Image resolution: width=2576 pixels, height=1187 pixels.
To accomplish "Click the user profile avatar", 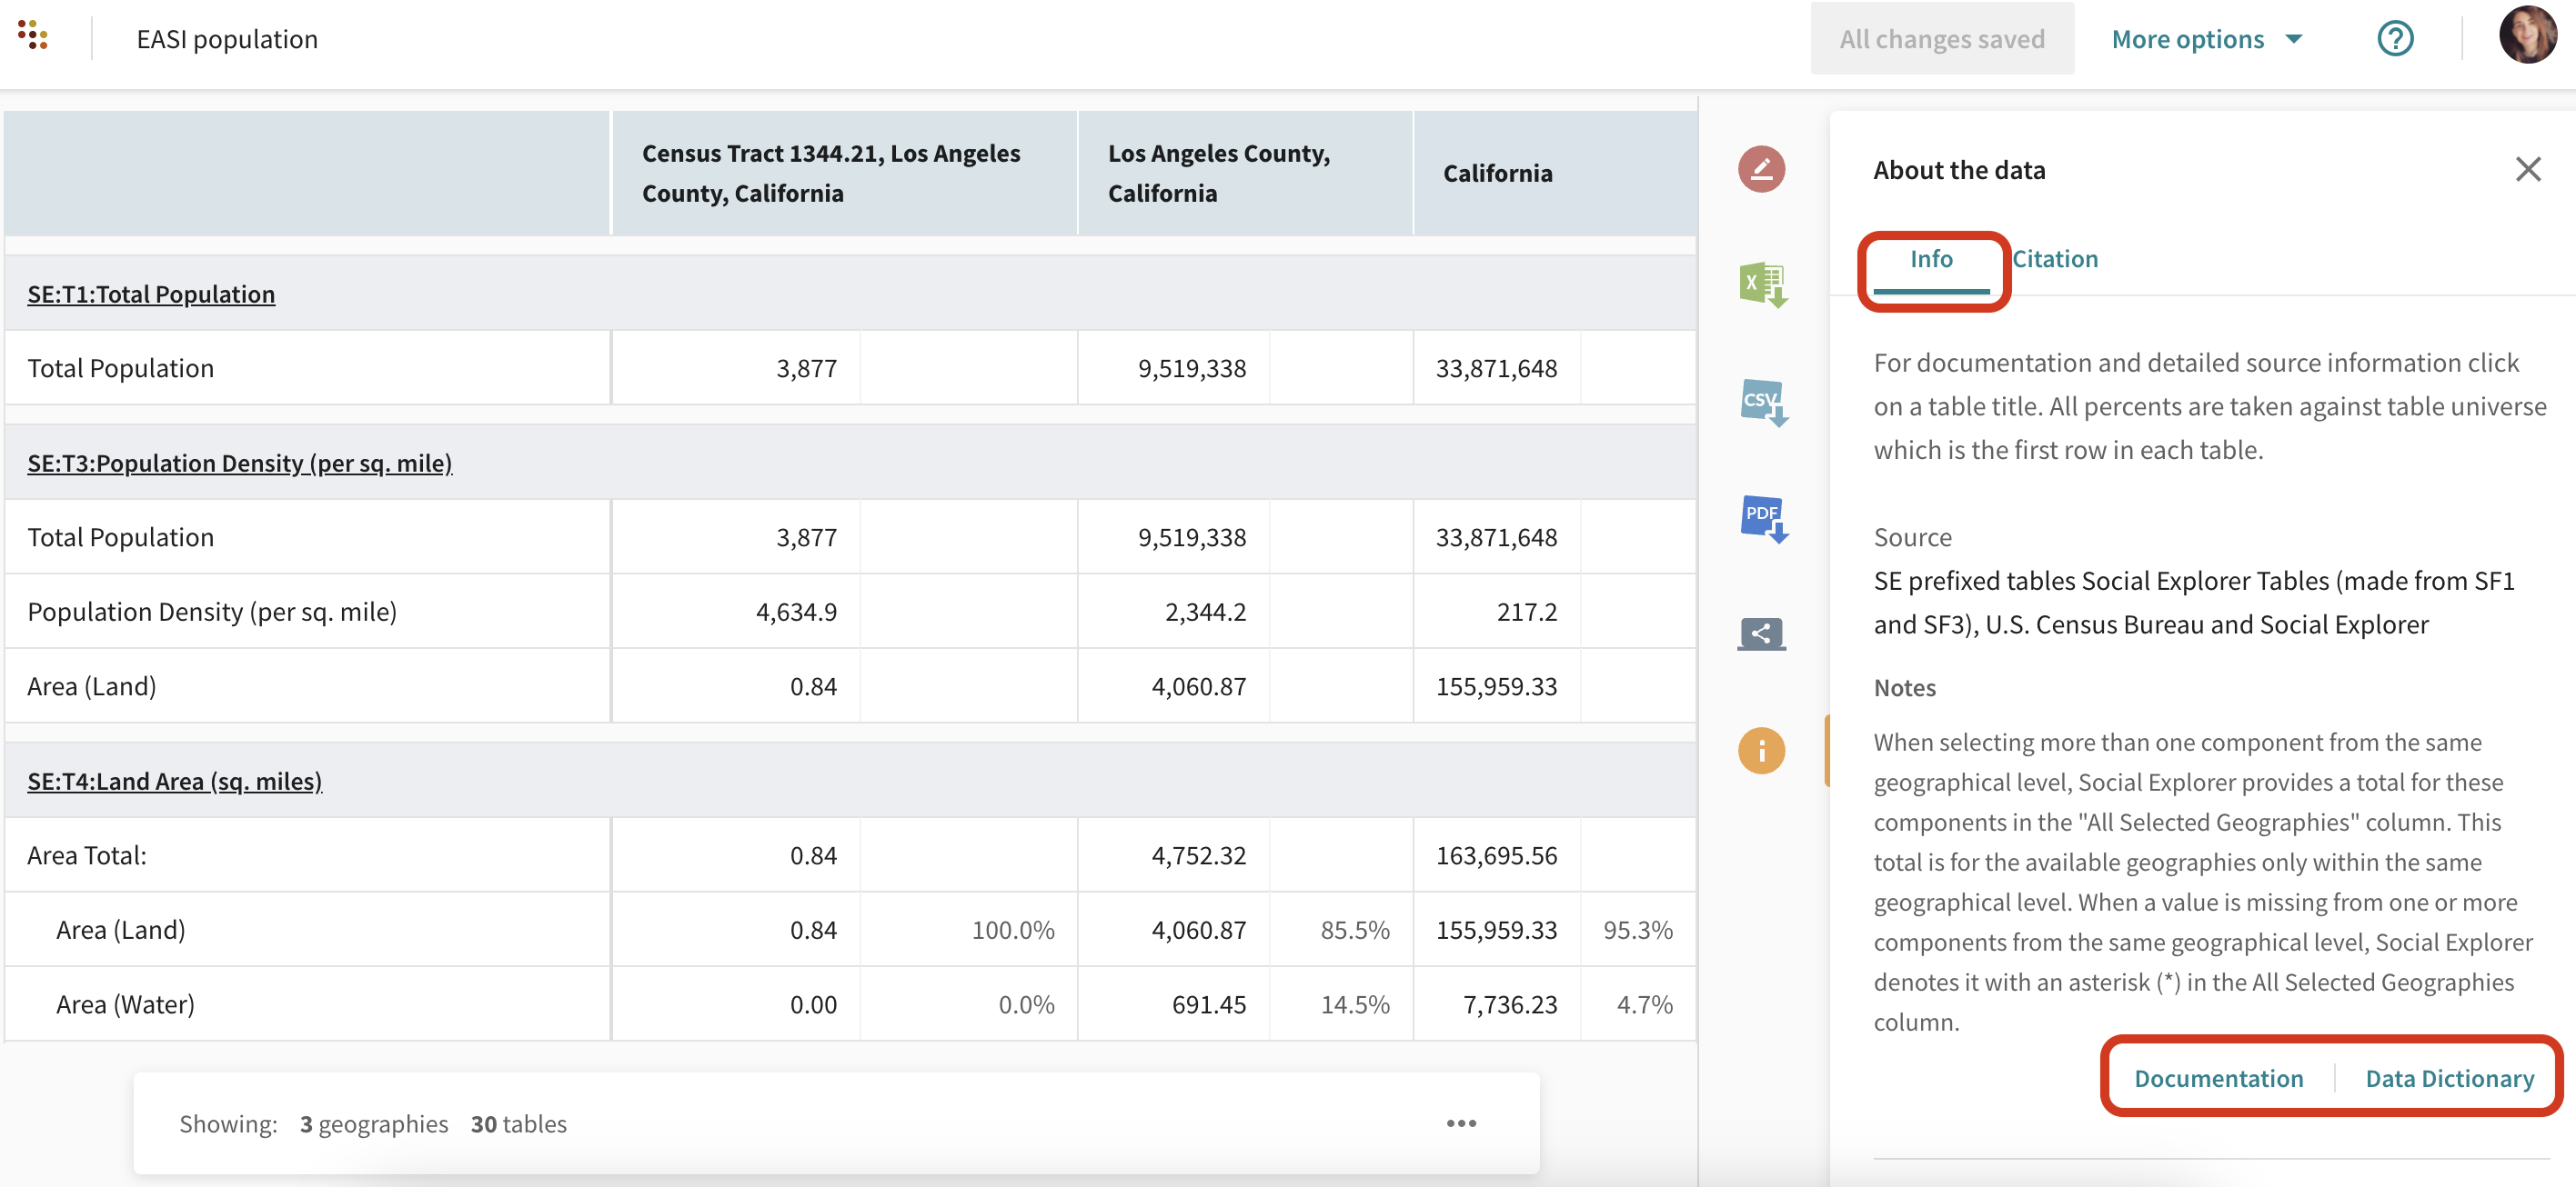I will [x=2526, y=36].
